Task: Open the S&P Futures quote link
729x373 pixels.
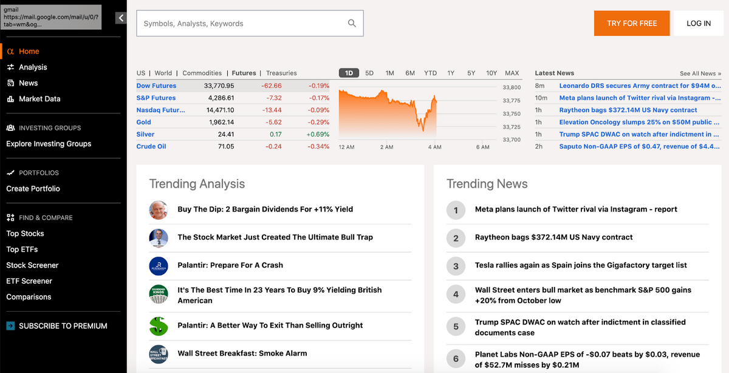Action: (x=156, y=98)
